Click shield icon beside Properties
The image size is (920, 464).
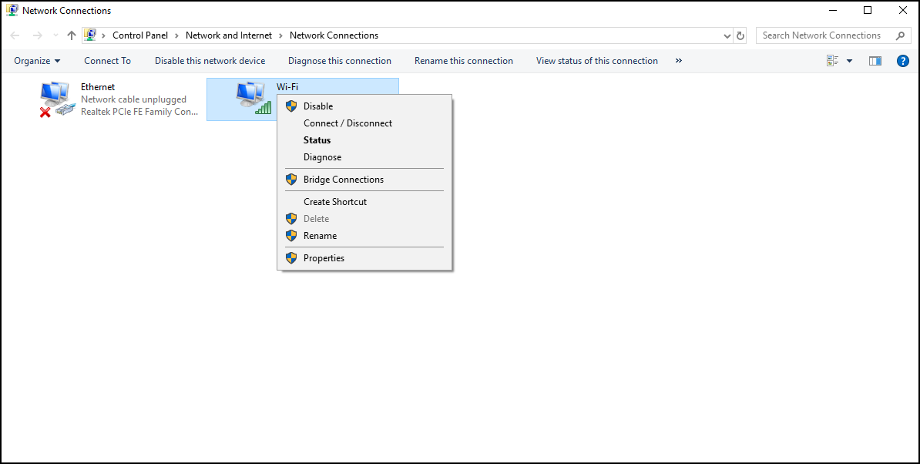pyautogui.click(x=291, y=258)
